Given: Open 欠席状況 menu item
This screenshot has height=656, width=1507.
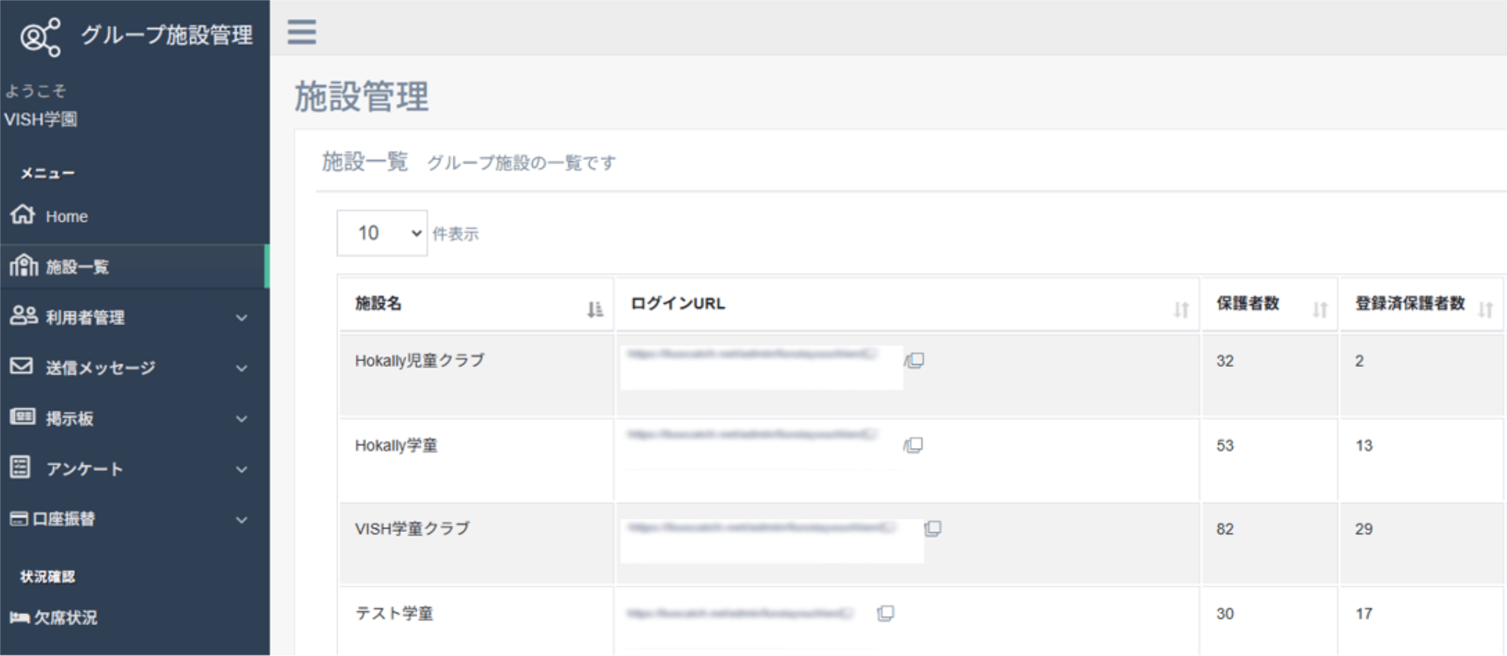Looking at the screenshot, I should tap(135, 618).
